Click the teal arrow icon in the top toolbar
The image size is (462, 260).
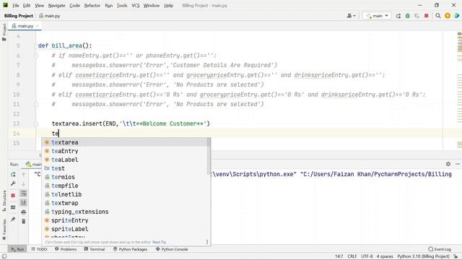click(457, 16)
